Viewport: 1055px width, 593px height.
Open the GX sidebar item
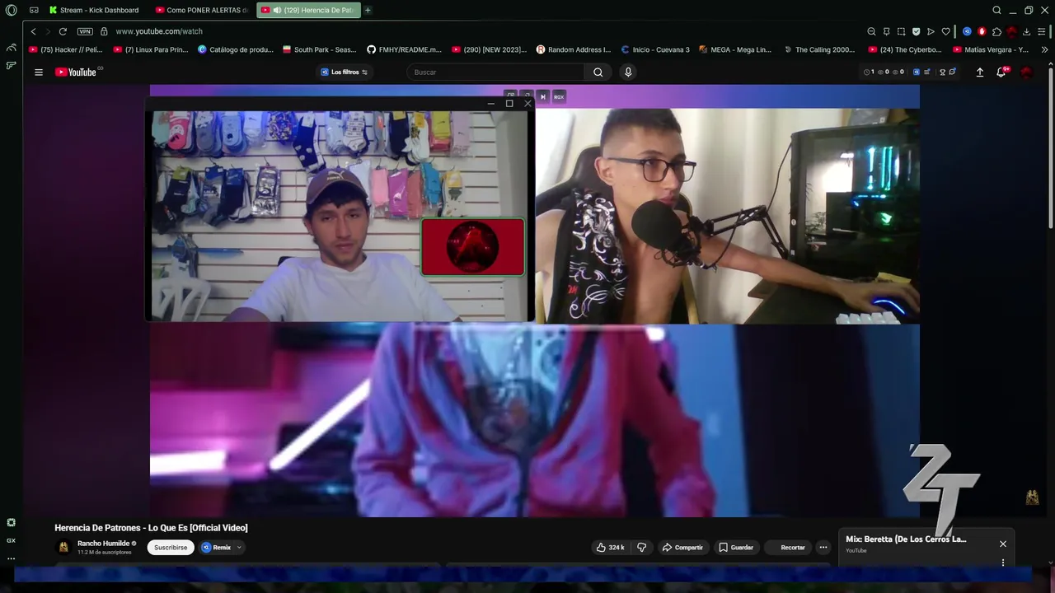pos(11,540)
